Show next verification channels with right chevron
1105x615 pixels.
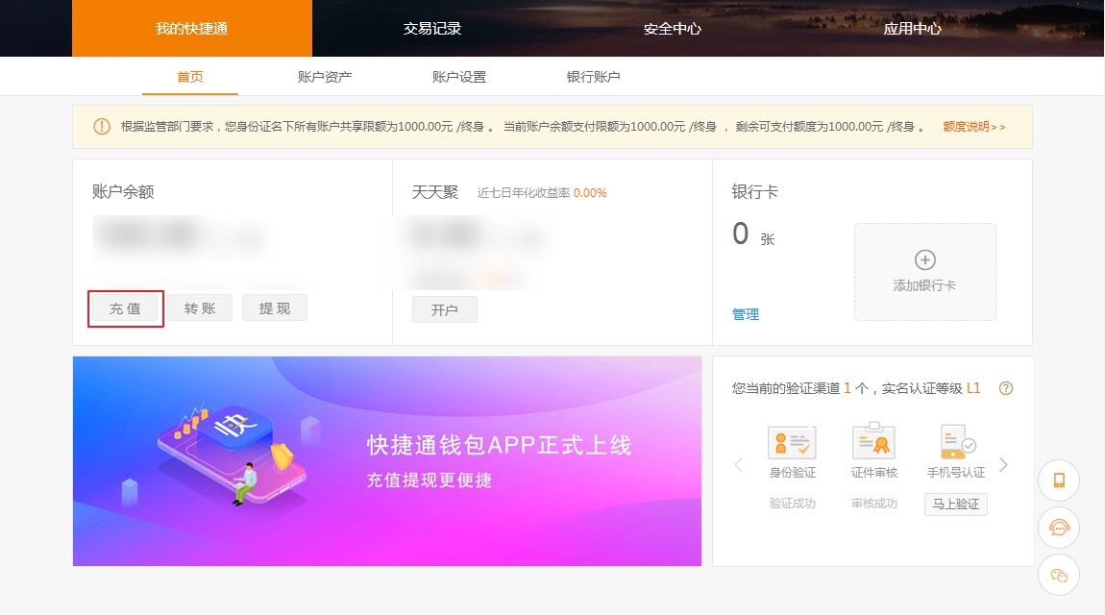(x=1003, y=465)
